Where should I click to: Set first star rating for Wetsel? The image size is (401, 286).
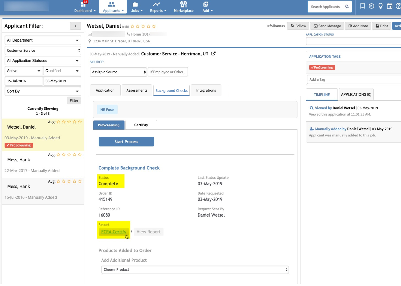click(x=132, y=26)
